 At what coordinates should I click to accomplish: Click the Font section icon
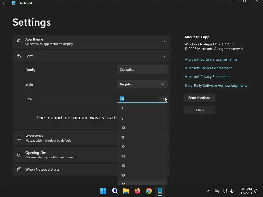19,56
